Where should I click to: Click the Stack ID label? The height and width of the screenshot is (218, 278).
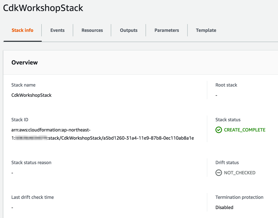pyautogui.click(x=20, y=120)
